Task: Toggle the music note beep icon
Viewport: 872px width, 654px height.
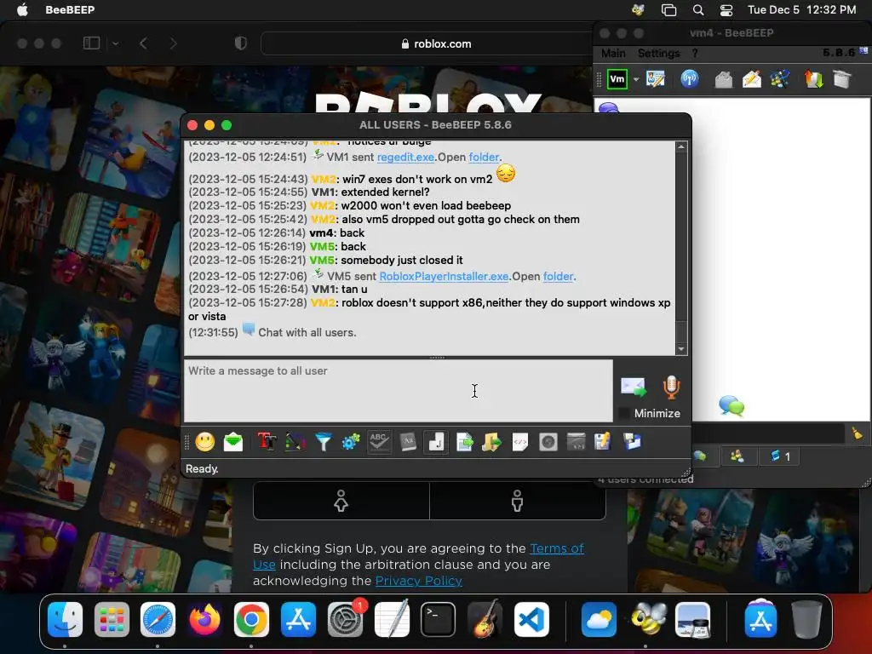Action: pos(436,442)
